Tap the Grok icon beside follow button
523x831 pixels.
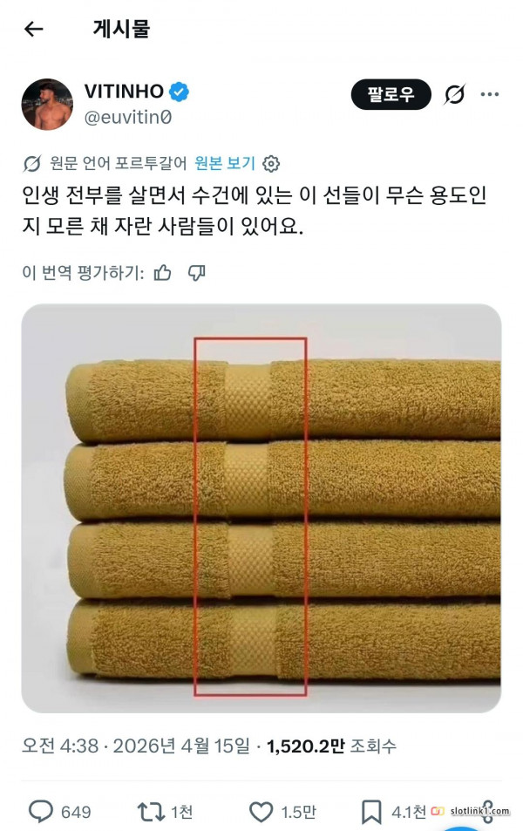(x=455, y=94)
